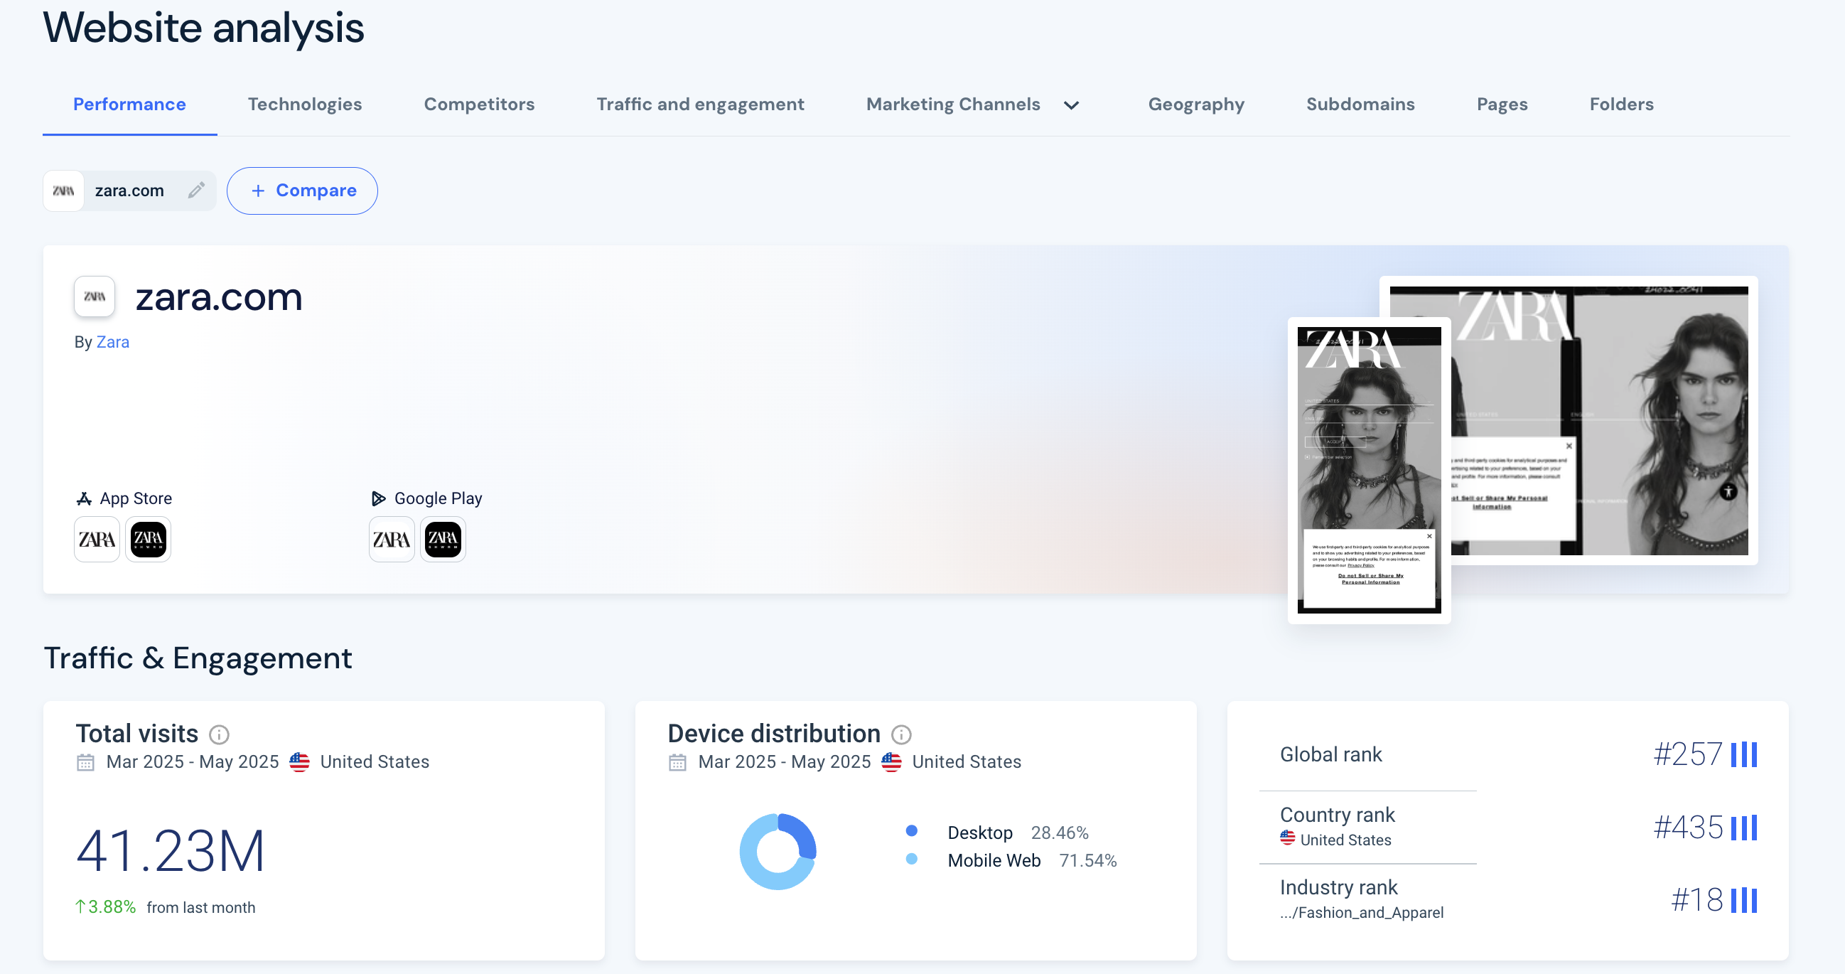1845x974 pixels.
Task: Open the white Zara App Store app
Action: click(97, 539)
